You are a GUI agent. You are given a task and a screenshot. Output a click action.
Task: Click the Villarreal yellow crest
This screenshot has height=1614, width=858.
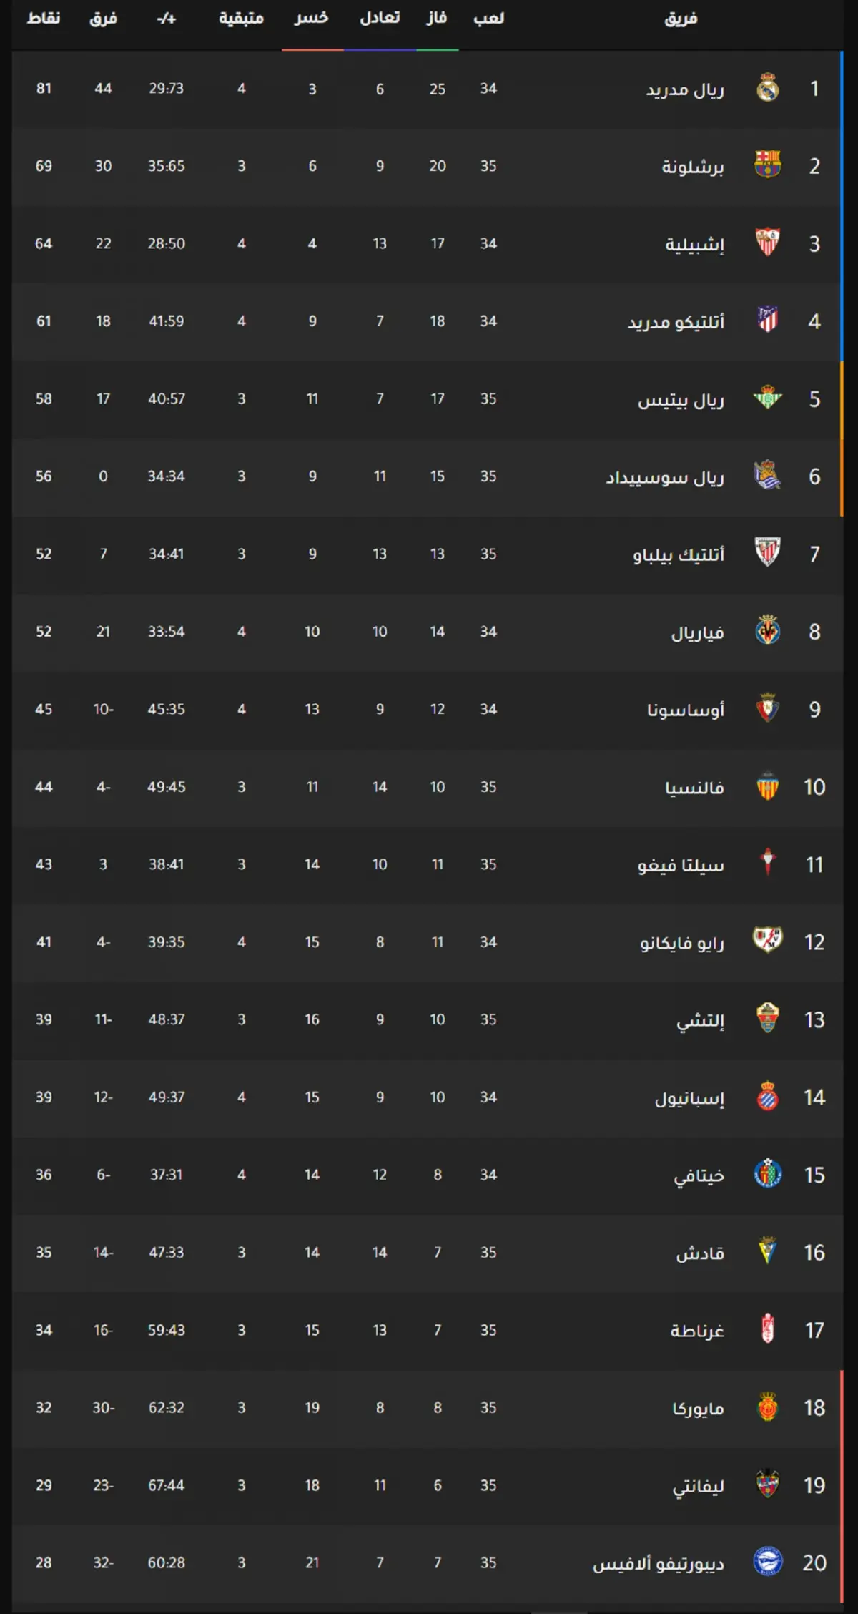[768, 631]
